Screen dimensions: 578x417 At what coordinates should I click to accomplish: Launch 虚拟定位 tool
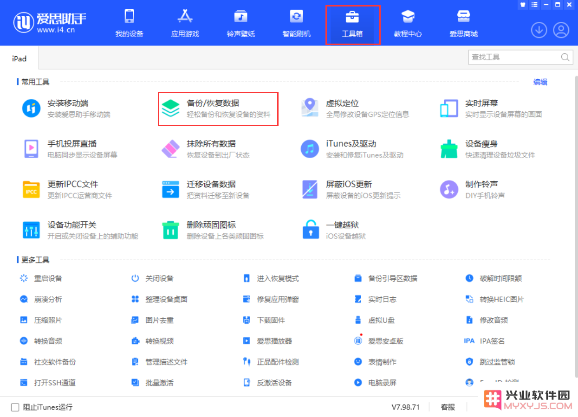tap(355, 109)
